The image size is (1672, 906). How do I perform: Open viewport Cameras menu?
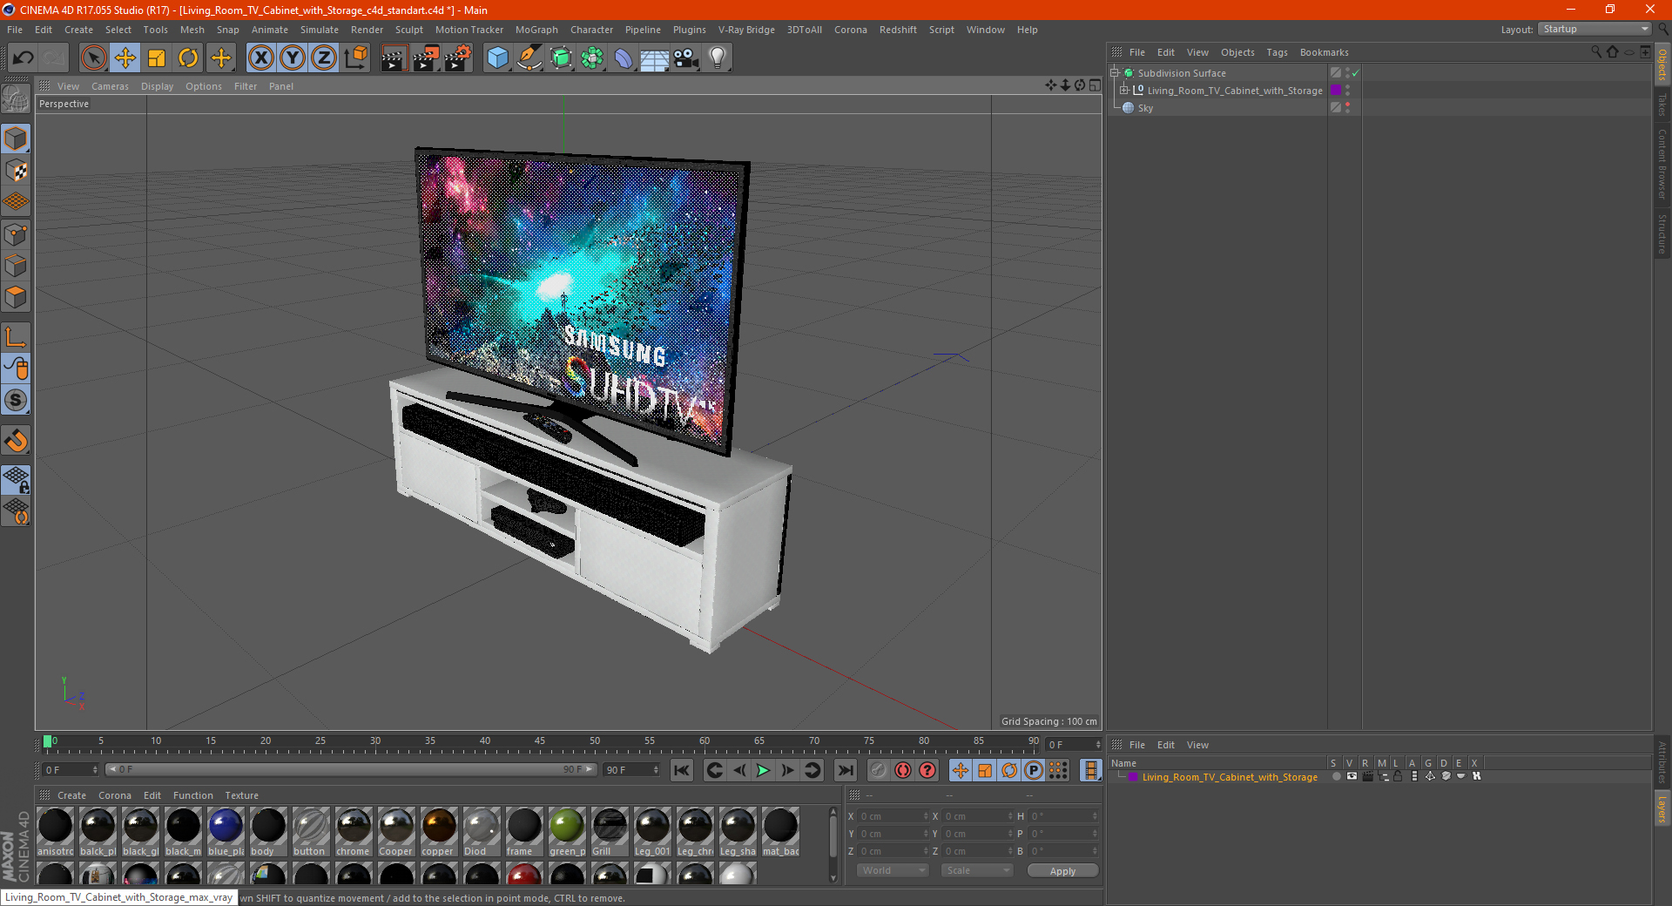pyautogui.click(x=110, y=86)
